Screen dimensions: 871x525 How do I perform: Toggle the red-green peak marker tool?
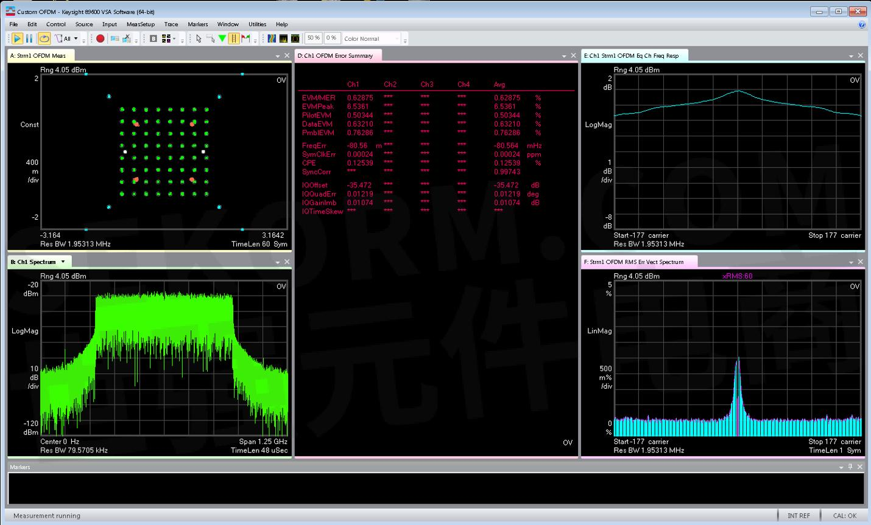click(x=245, y=38)
